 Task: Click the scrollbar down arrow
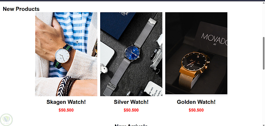(263, 125)
